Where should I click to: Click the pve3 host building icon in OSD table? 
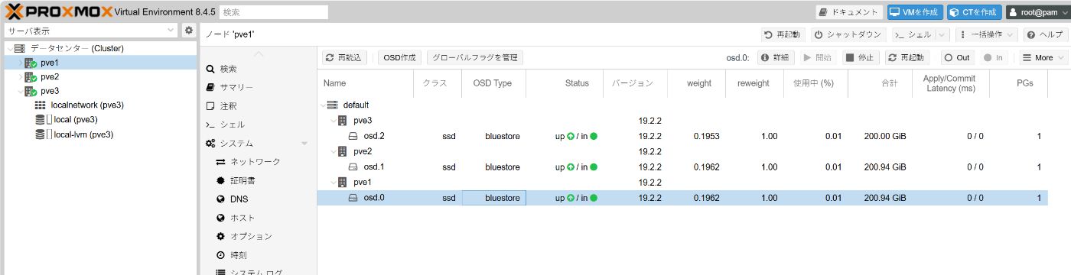342,121
